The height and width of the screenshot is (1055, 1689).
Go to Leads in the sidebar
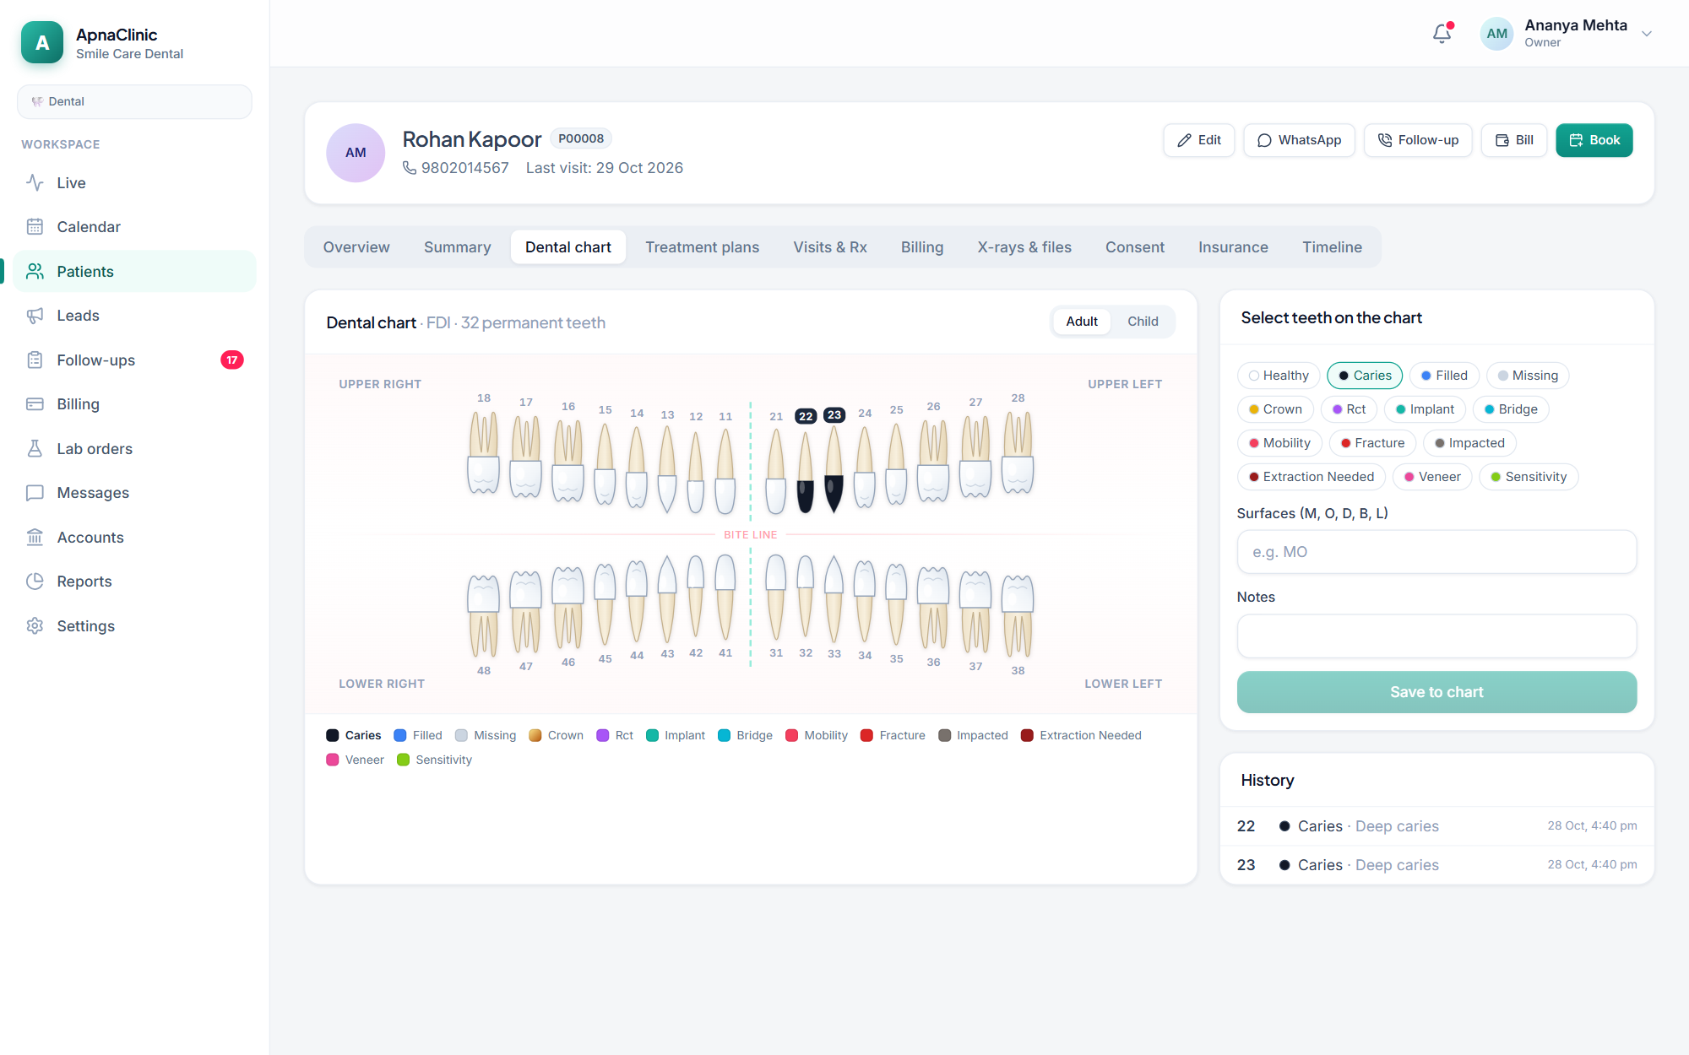click(x=134, y=316)
